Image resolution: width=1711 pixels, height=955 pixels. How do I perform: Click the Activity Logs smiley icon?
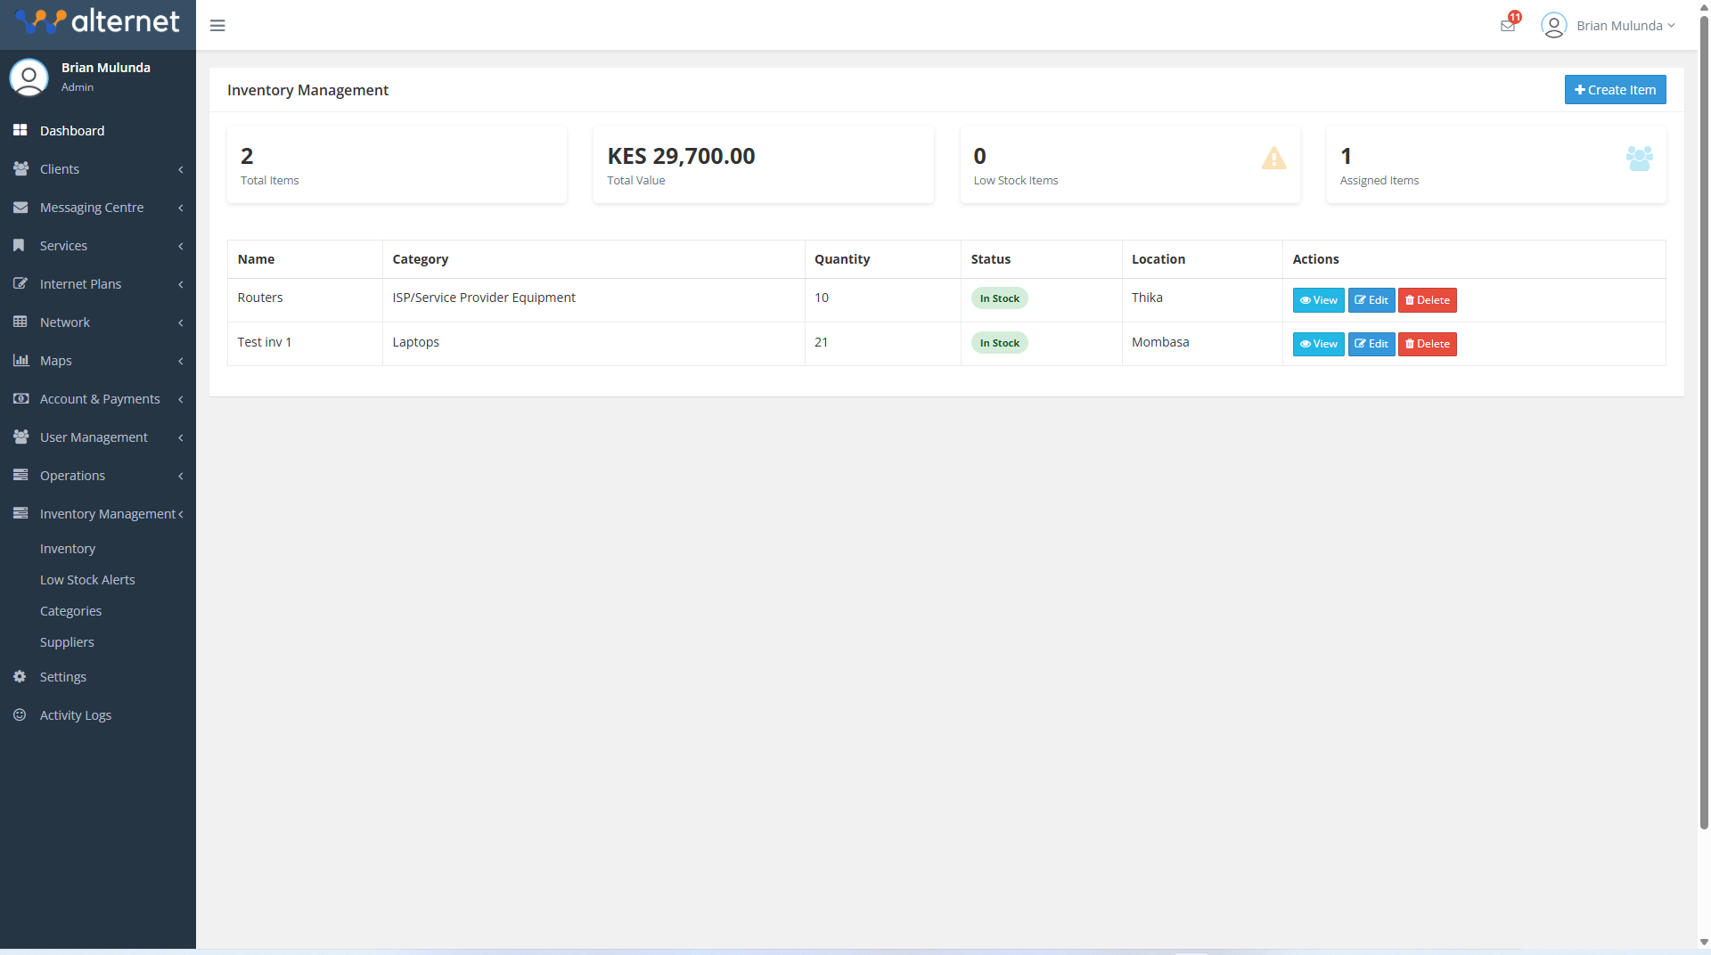[x=20, y=715]
